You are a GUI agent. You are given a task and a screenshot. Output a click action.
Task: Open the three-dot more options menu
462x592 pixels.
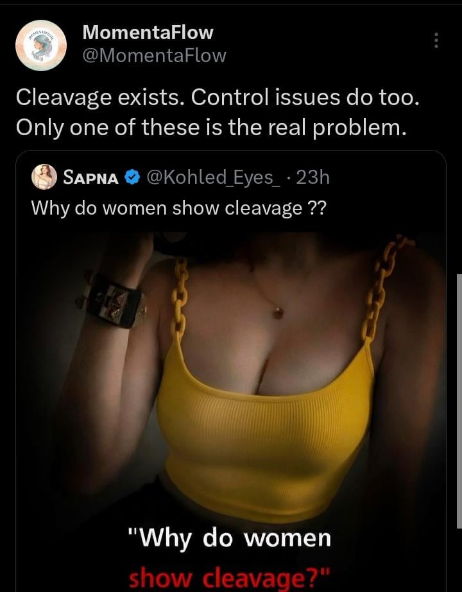436,40
